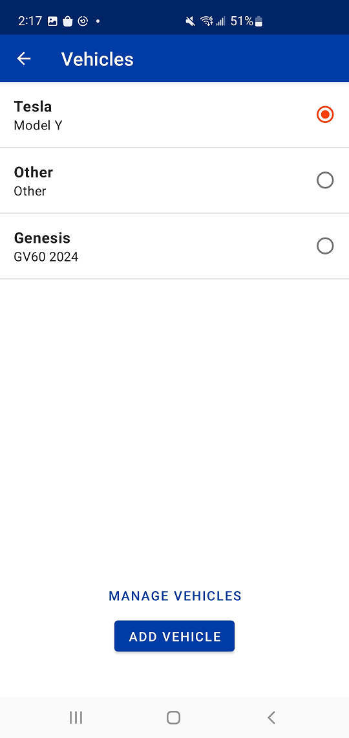Tap the Genesis vehicle name
This screenshot has width=349, height=738.
point(42,238)
